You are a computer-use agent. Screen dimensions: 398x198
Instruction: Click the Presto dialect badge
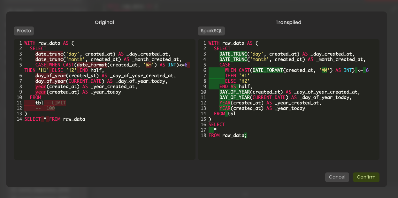(24, 31)
